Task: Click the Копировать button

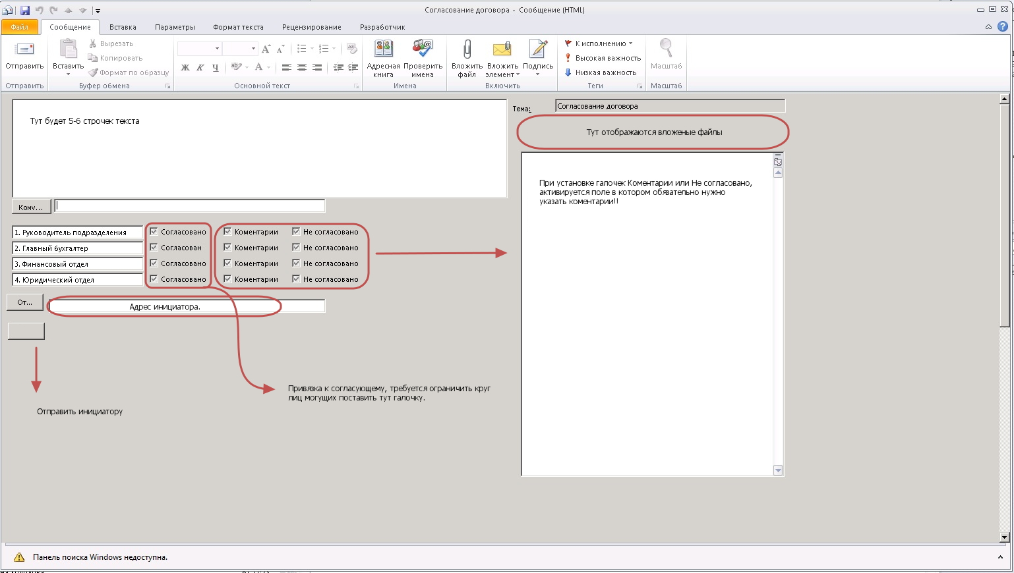Action: [x=115, y=58]
